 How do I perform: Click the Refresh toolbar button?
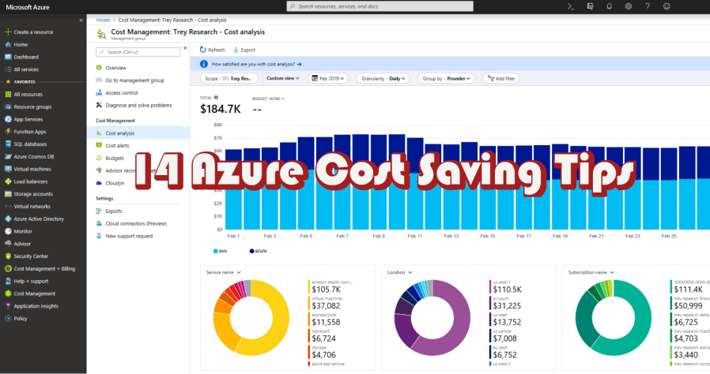[x=212, y=50]
